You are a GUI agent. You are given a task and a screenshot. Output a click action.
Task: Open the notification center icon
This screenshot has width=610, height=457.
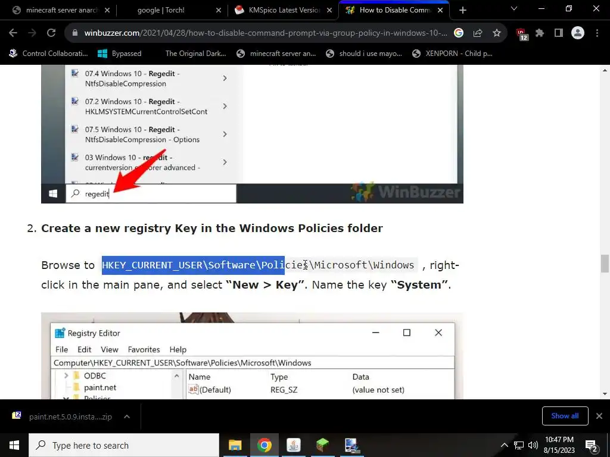click(x=592, y=445)
